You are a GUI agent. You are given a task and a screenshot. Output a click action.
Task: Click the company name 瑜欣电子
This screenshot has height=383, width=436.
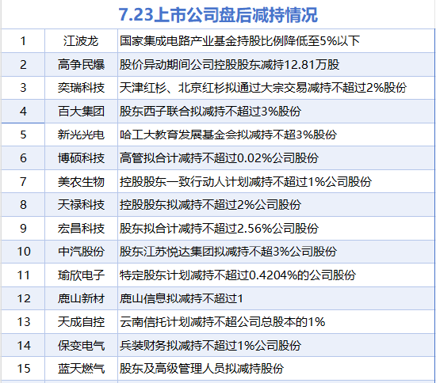(81, 275)
